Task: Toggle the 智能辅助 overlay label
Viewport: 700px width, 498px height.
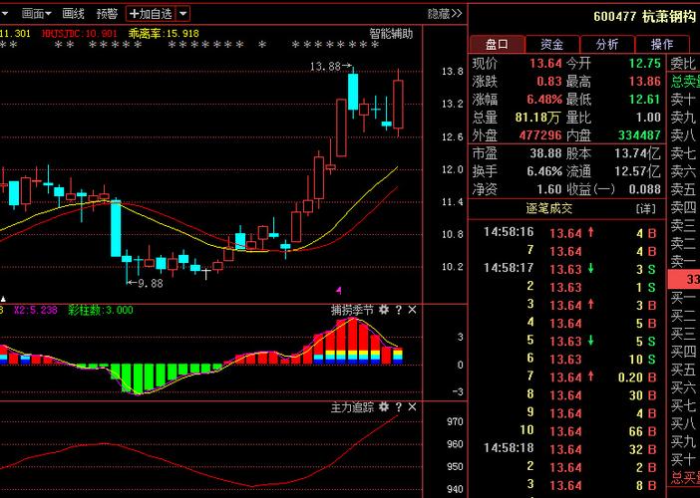Action: click(x=391, y=34)
